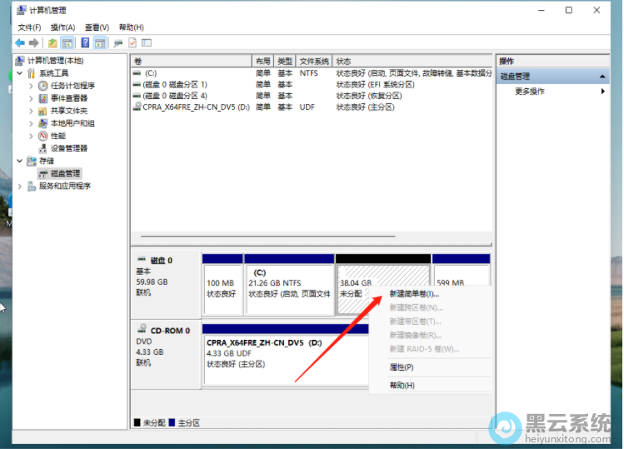Screen dimensions: 624x449
Task: Open 设备管理器 in the tree
Action: click(x=68, y=148)
